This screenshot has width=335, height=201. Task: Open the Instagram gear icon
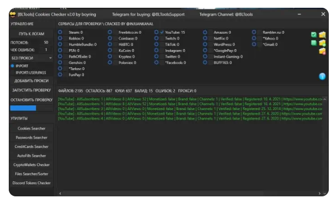(x=156, y=50)
